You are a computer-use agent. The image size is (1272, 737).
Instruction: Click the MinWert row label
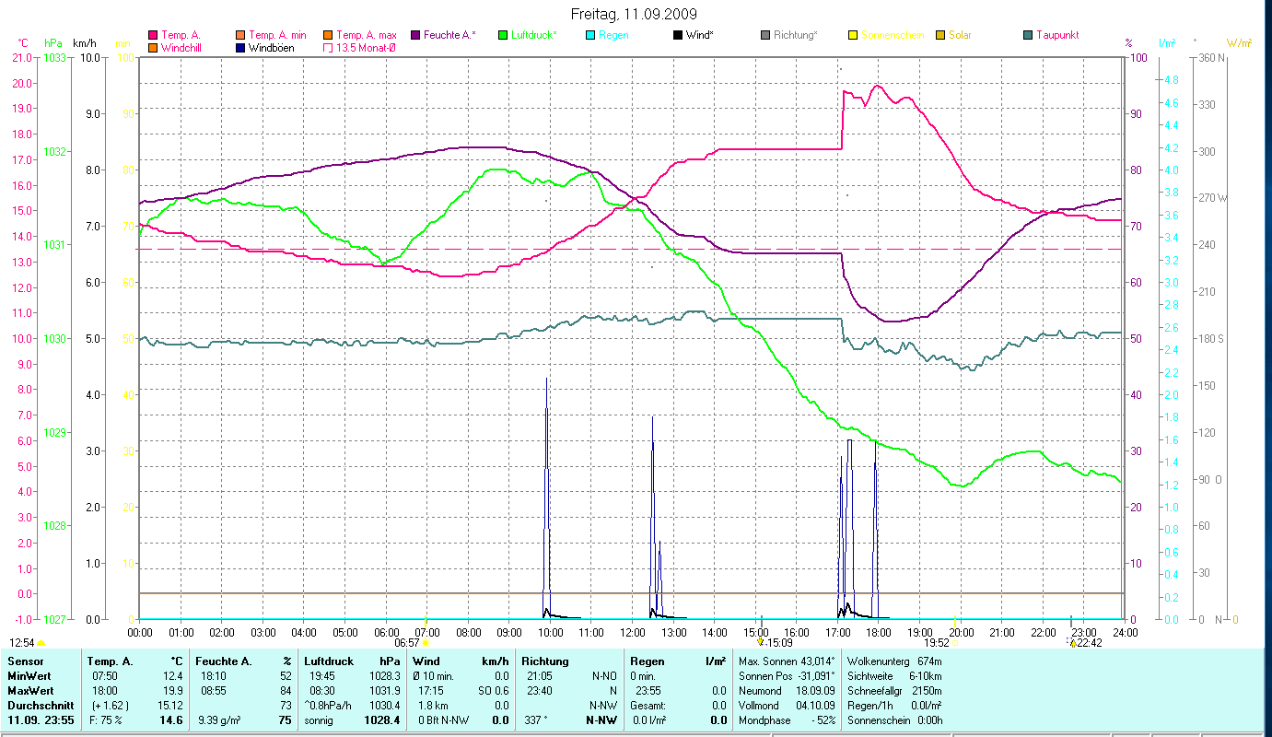pyautogui.click(x=29, y=676)
